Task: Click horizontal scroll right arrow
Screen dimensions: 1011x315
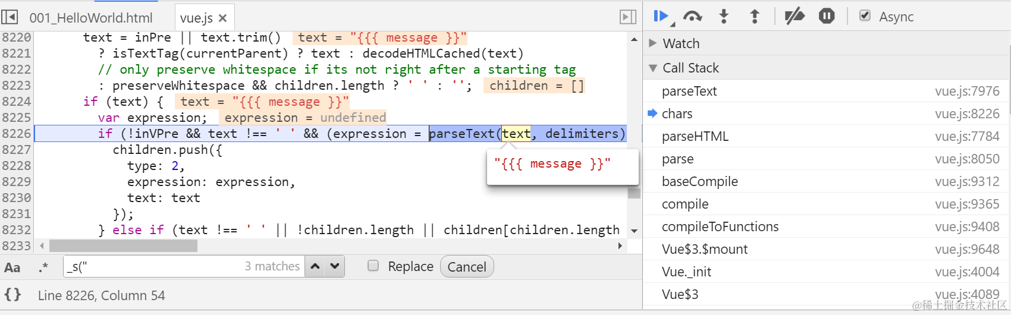Action: (620, 246)
